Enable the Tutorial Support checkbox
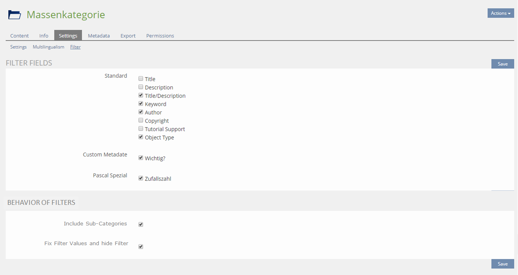The height and width of the screenshot is (275, 518). [141, 129]
